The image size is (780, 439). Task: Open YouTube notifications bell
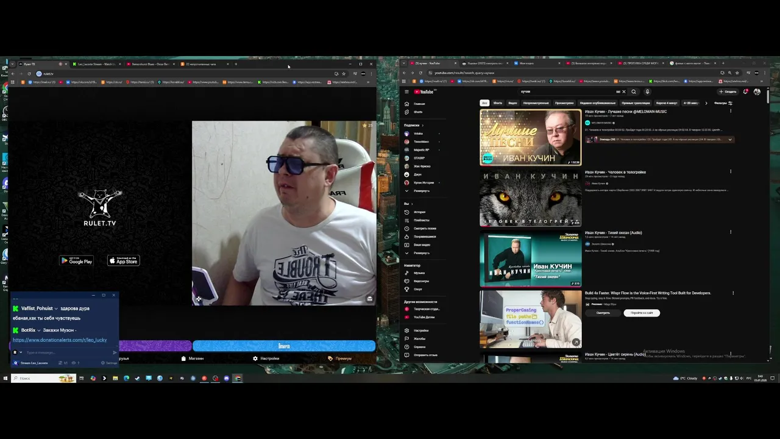click(745, 92)
